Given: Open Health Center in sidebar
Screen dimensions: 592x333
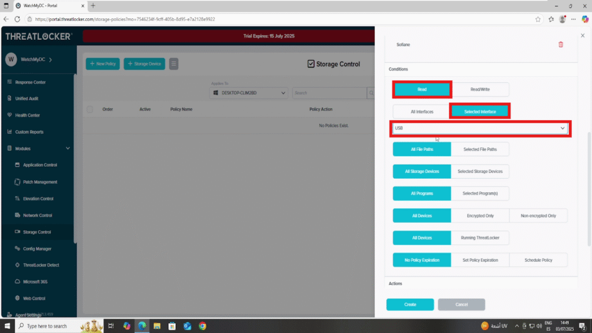Looking at the screenshot, I should [27, 115].
